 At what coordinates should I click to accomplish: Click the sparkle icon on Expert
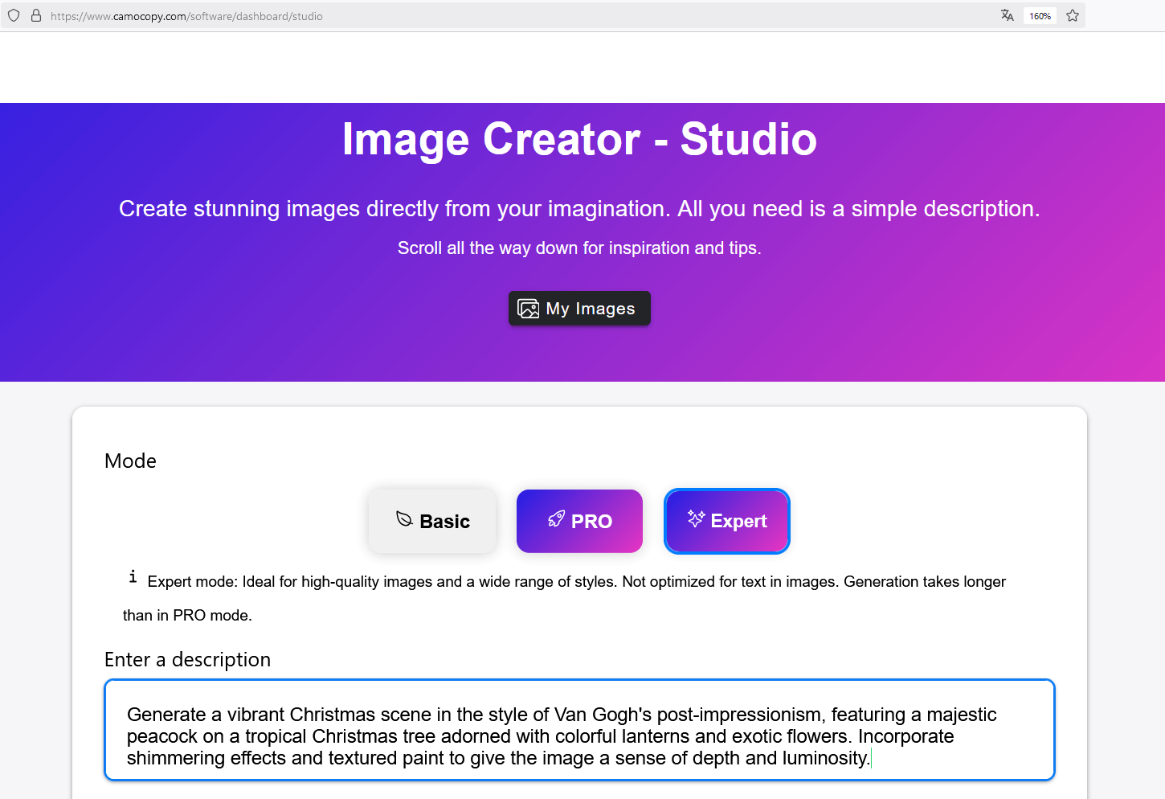696,519
